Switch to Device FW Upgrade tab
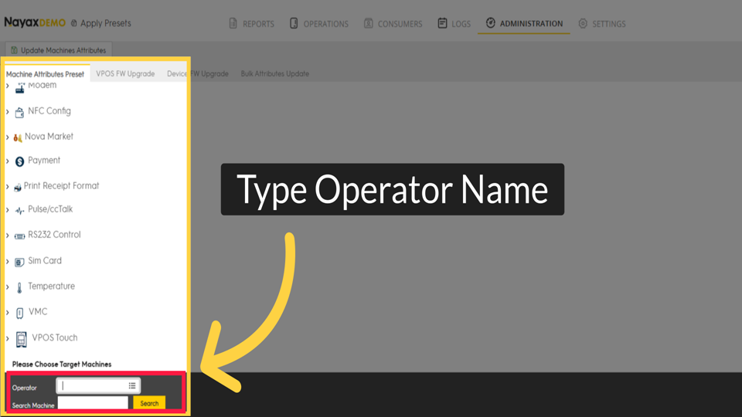742x417 pixels. (198, 74)
